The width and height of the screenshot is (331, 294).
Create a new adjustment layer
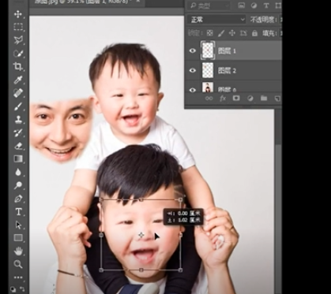coord(250,99)
